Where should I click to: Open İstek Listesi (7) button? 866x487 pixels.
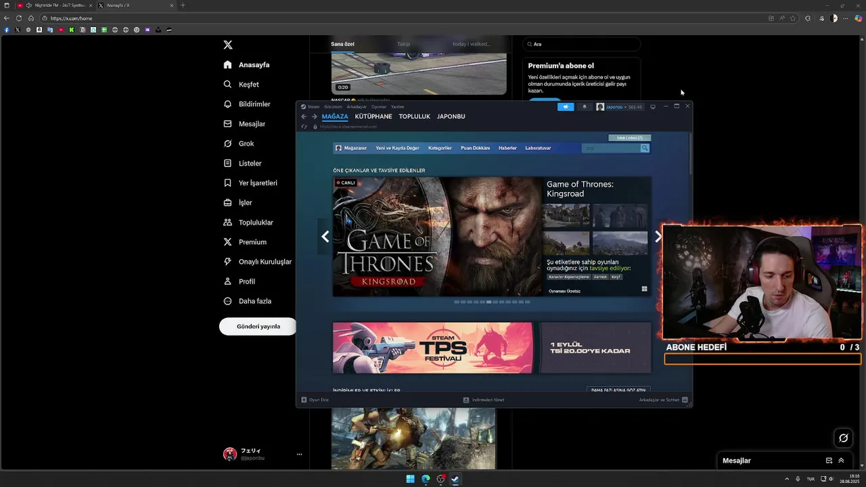point(630,138)
